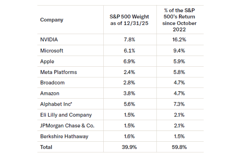Select the Meta Platforms row label
This screenshot has height=160, width=240.
point(58,72)
